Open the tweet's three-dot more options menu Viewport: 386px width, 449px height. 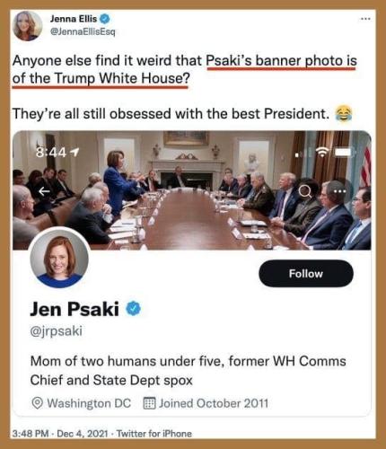pyautogui.click(x=365, y=19)
